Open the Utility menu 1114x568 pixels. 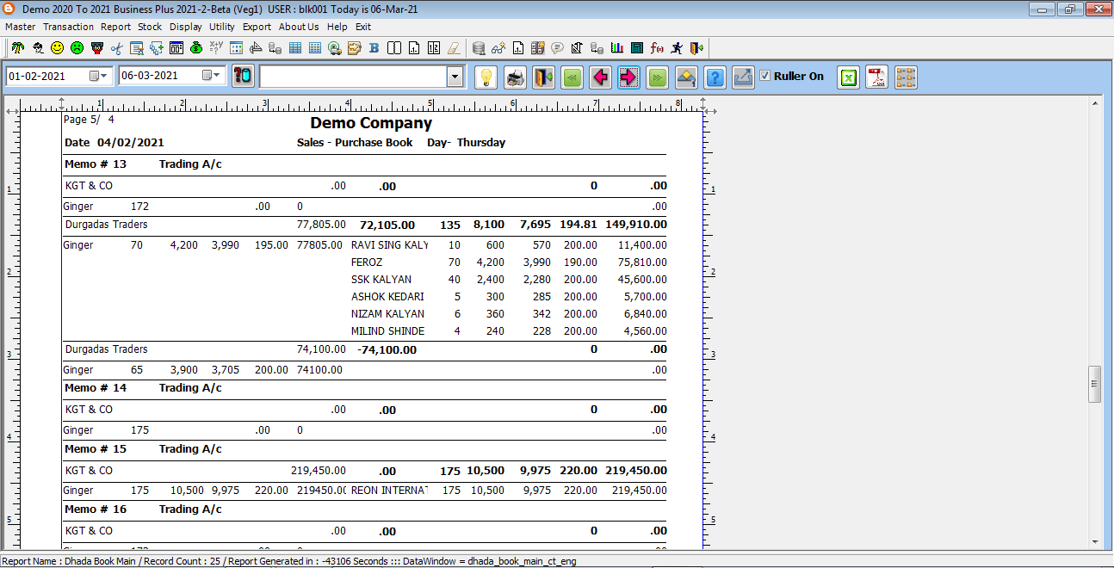[x=221, y=27]
